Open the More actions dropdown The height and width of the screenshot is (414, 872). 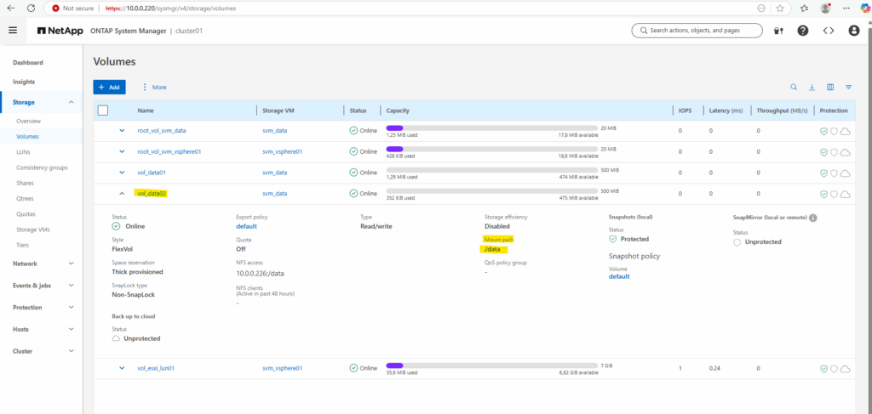[155, 87]
